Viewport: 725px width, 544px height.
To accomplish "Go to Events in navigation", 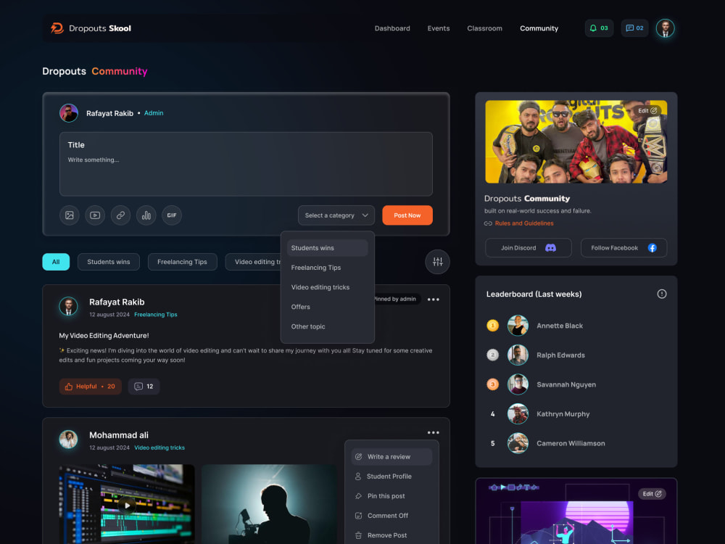I will point(439,28).
